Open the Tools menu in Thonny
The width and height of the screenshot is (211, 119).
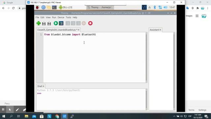pyautogui.click(x=68, y=18)
